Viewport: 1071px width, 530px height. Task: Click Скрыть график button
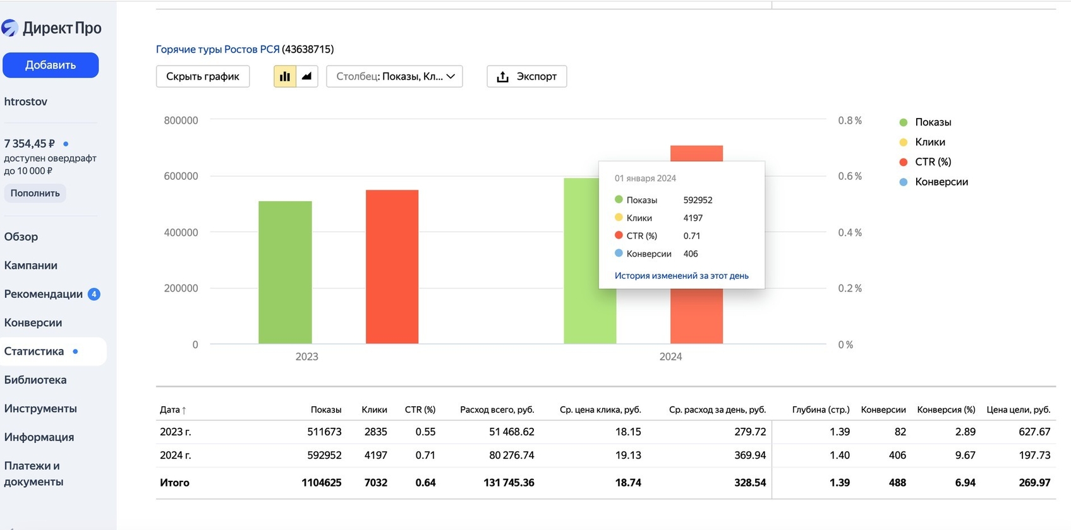202,76
